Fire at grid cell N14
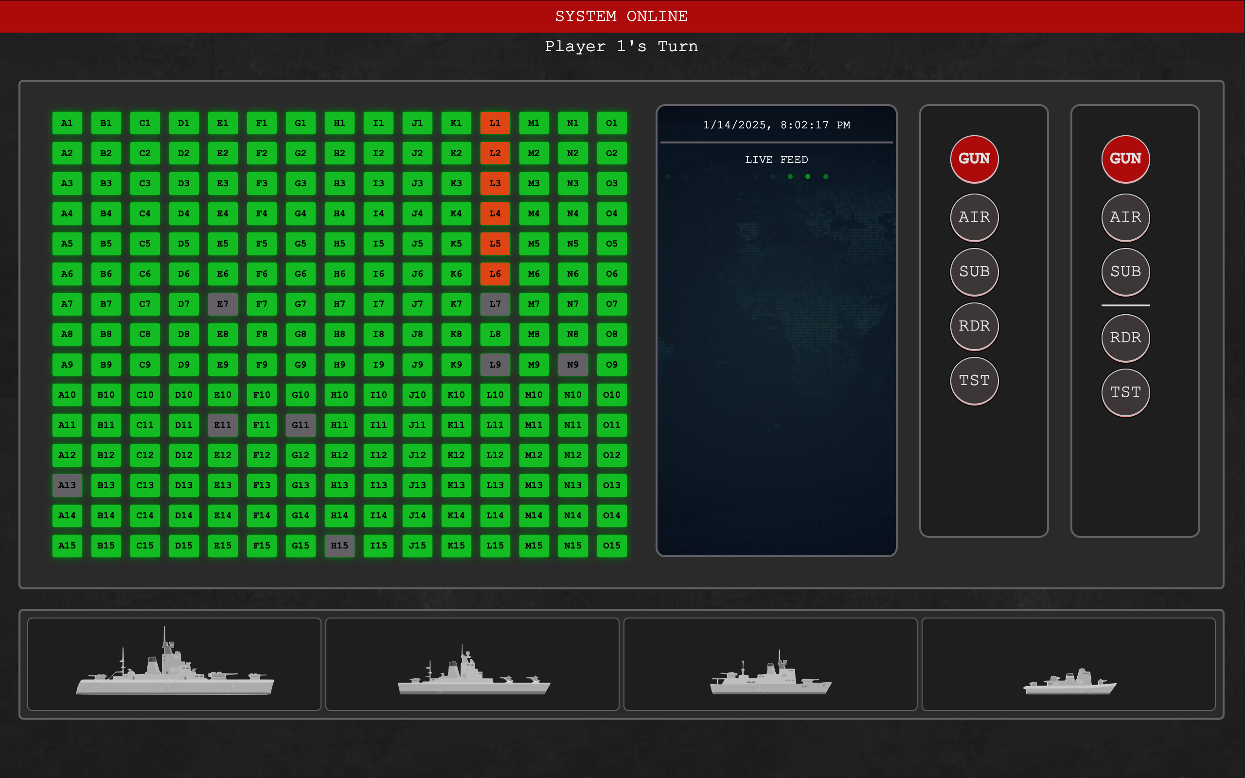The image size is (1245, 778). coord(572,515)
